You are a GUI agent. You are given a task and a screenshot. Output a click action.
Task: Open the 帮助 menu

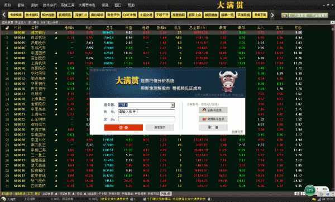point(131,5)
